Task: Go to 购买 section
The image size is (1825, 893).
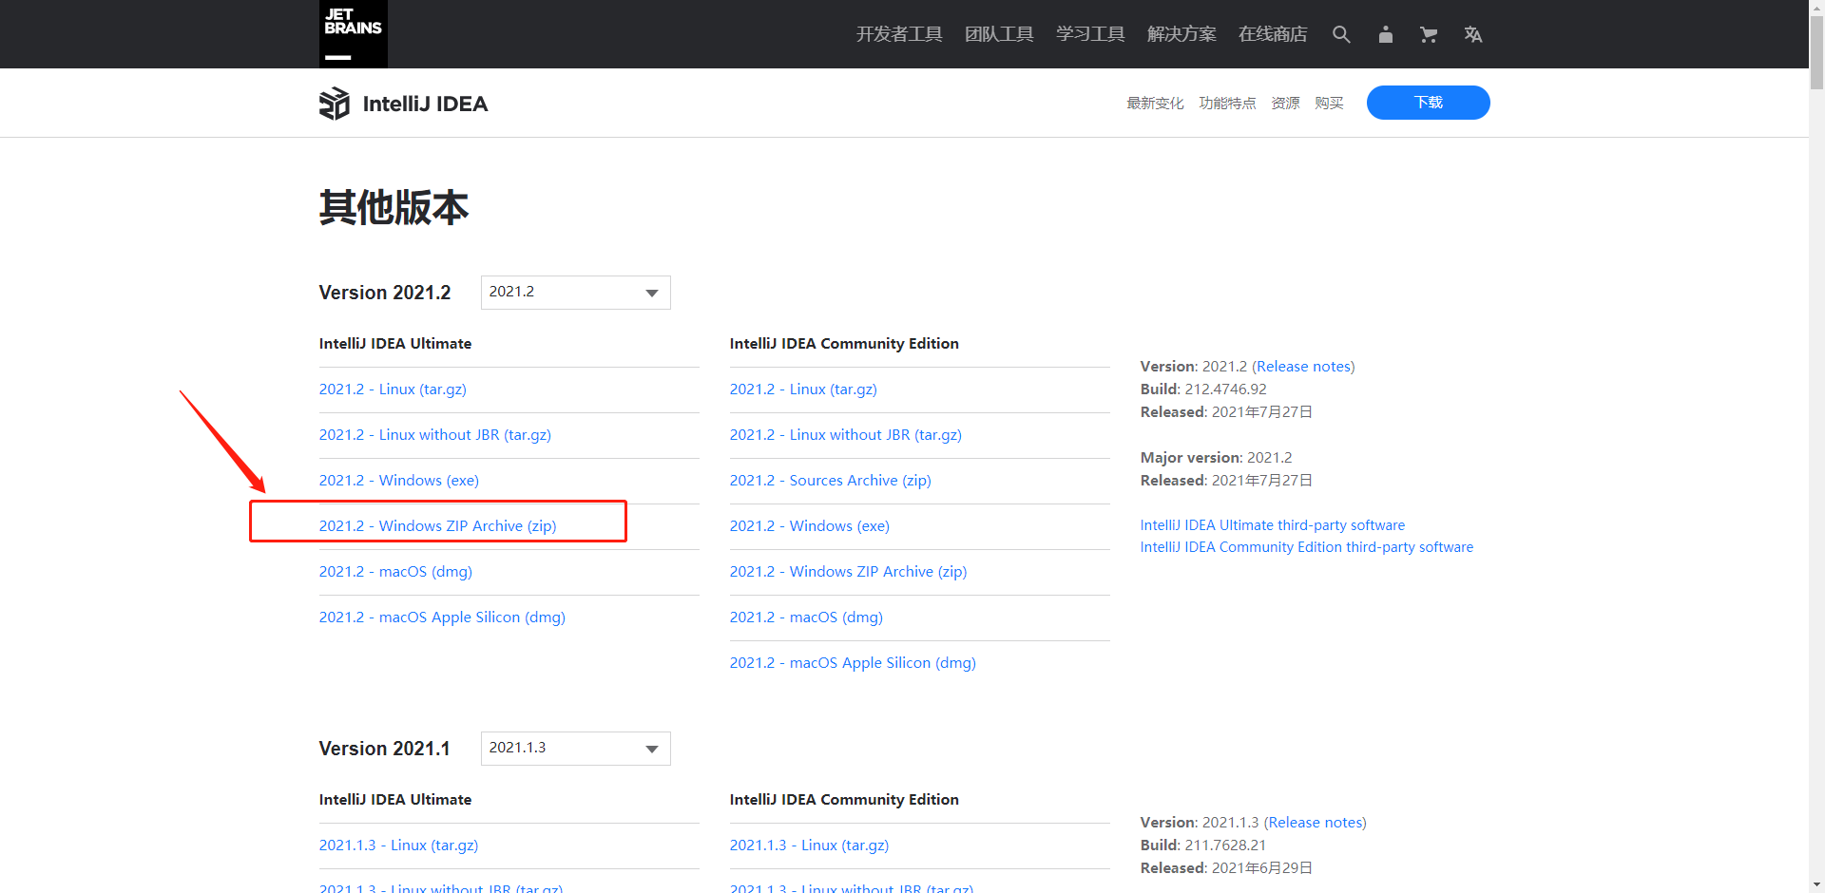Action: pyautogui.click(x=1329, y=103)
